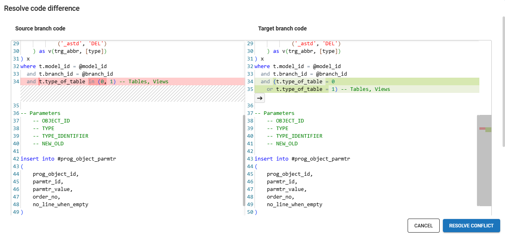The width and height of the screenshot is (505, 235).
Task: Click 'no_line_when_empty' in source code
Action: pos(60,205)
